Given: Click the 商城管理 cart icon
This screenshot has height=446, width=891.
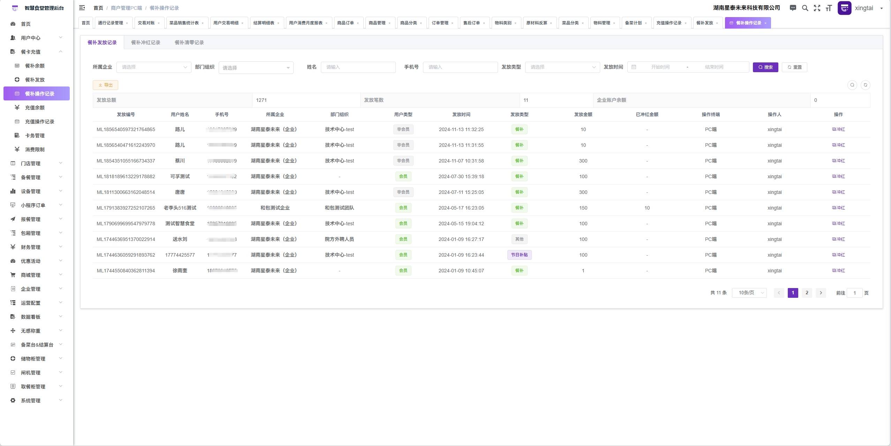Looking at the screenshot, I should pyautogui.click(x=13, y=275).
